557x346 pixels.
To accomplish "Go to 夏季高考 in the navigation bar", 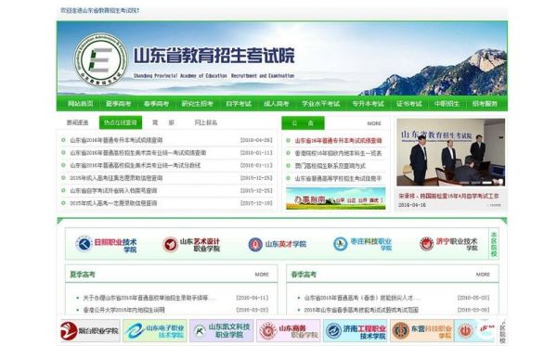I will [118, 104].
